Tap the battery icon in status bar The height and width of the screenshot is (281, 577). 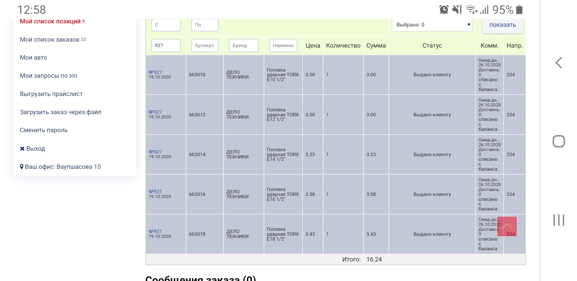519,10
